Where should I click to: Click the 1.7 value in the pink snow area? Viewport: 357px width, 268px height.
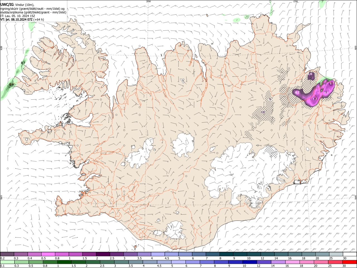(315, 99)
